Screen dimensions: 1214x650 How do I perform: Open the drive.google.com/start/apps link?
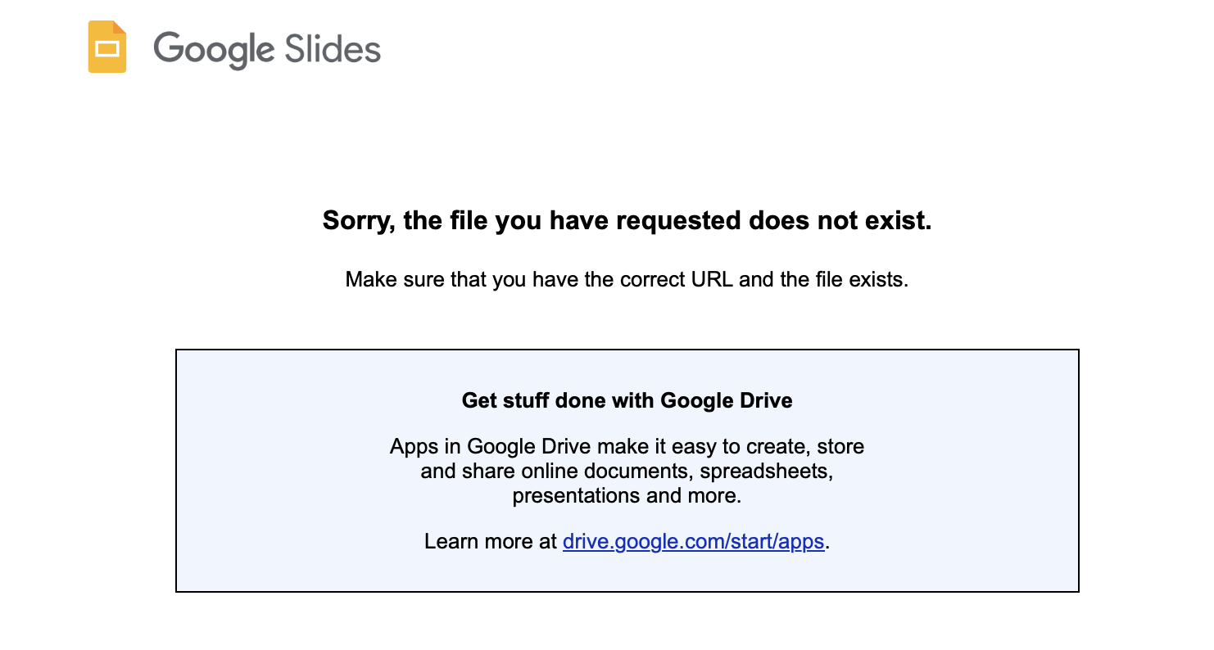click(x=693, y=541)
